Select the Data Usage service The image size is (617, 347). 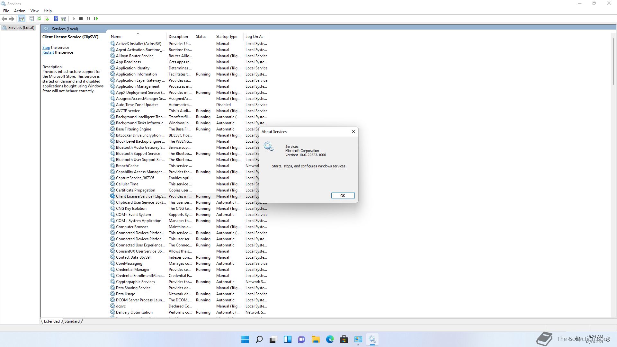coord(189,294)
